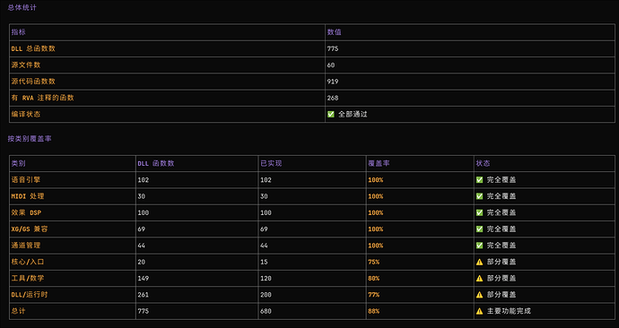Click the 100% coverage for 语音引擎

(376, 180)
